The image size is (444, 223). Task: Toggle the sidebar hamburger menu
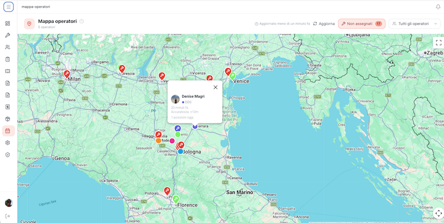pos(8,7)
